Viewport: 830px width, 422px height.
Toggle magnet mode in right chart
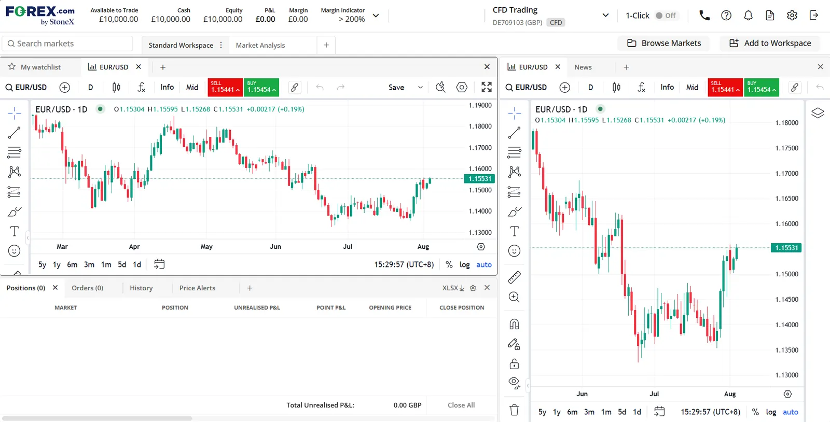pyautogui.click(x=514, y=324)
